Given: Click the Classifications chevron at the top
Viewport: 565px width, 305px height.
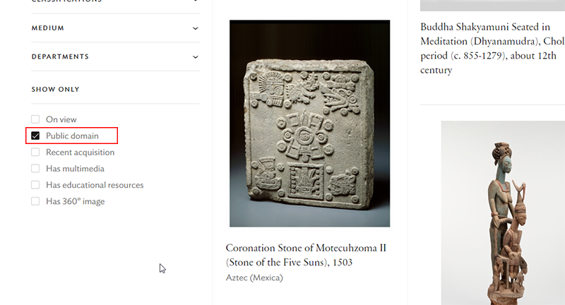Looking at the screenshot, I should coord(196,1).
